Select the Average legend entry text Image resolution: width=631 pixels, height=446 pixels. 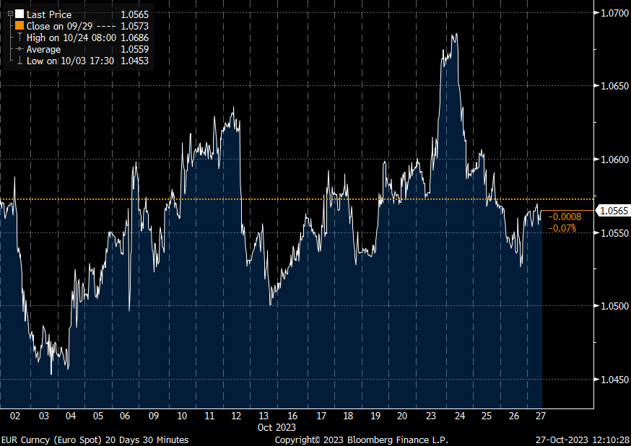(43, 49)
